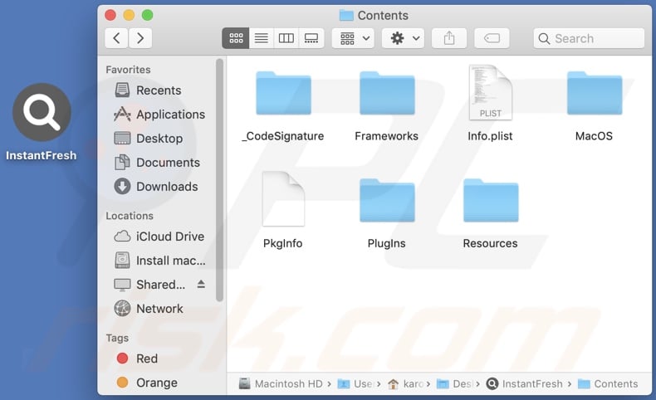Select the Red tag
This screenshot has width=656, height=400.
[x=137, y=359]
